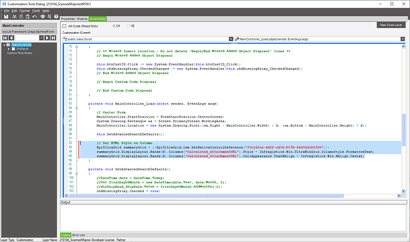Viewport: 410px width, 242px height.
Task: Open the Tools menu
Action: (x=36, y=11)
